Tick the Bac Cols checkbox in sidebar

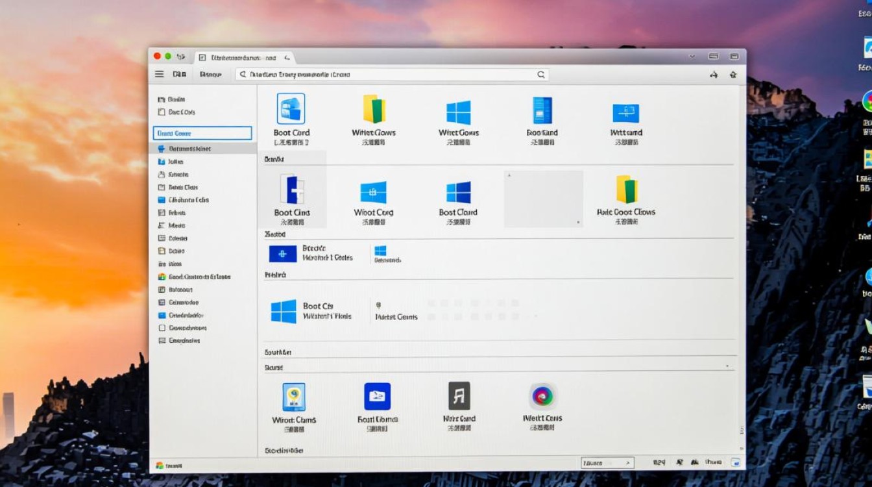(x=162, y=112)
